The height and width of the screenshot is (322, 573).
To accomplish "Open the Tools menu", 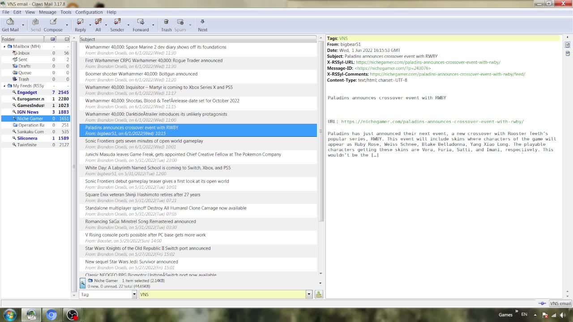I will click(66, 12).
